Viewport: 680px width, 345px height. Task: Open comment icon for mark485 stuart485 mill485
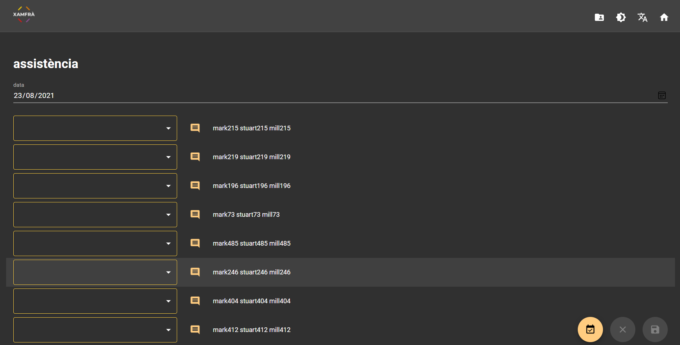[x=195, y=243]
